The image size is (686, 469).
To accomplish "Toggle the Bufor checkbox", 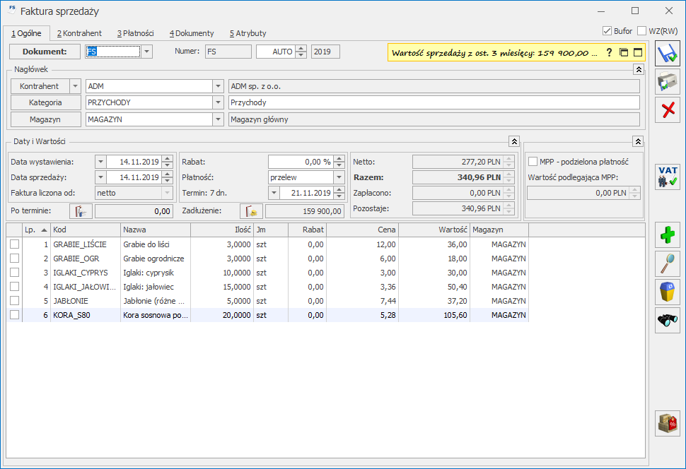I will (x=607, y=31).
